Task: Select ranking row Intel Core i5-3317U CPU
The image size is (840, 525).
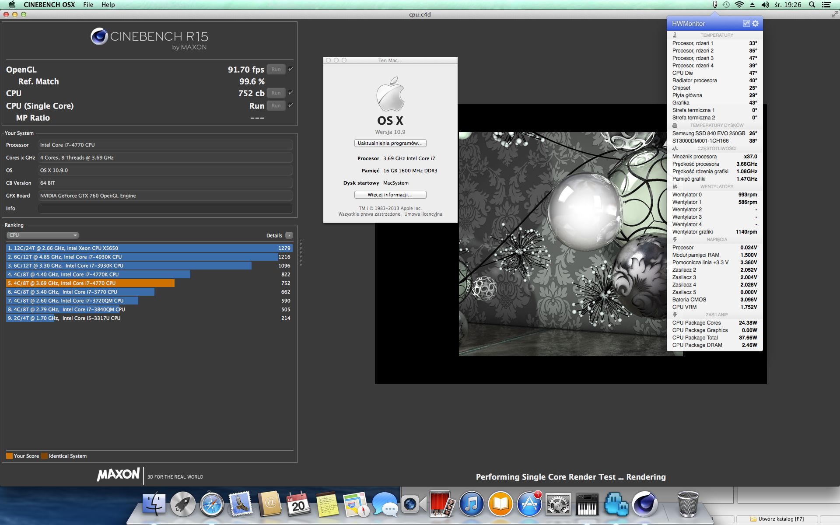Action: click(x=149, y=318)
